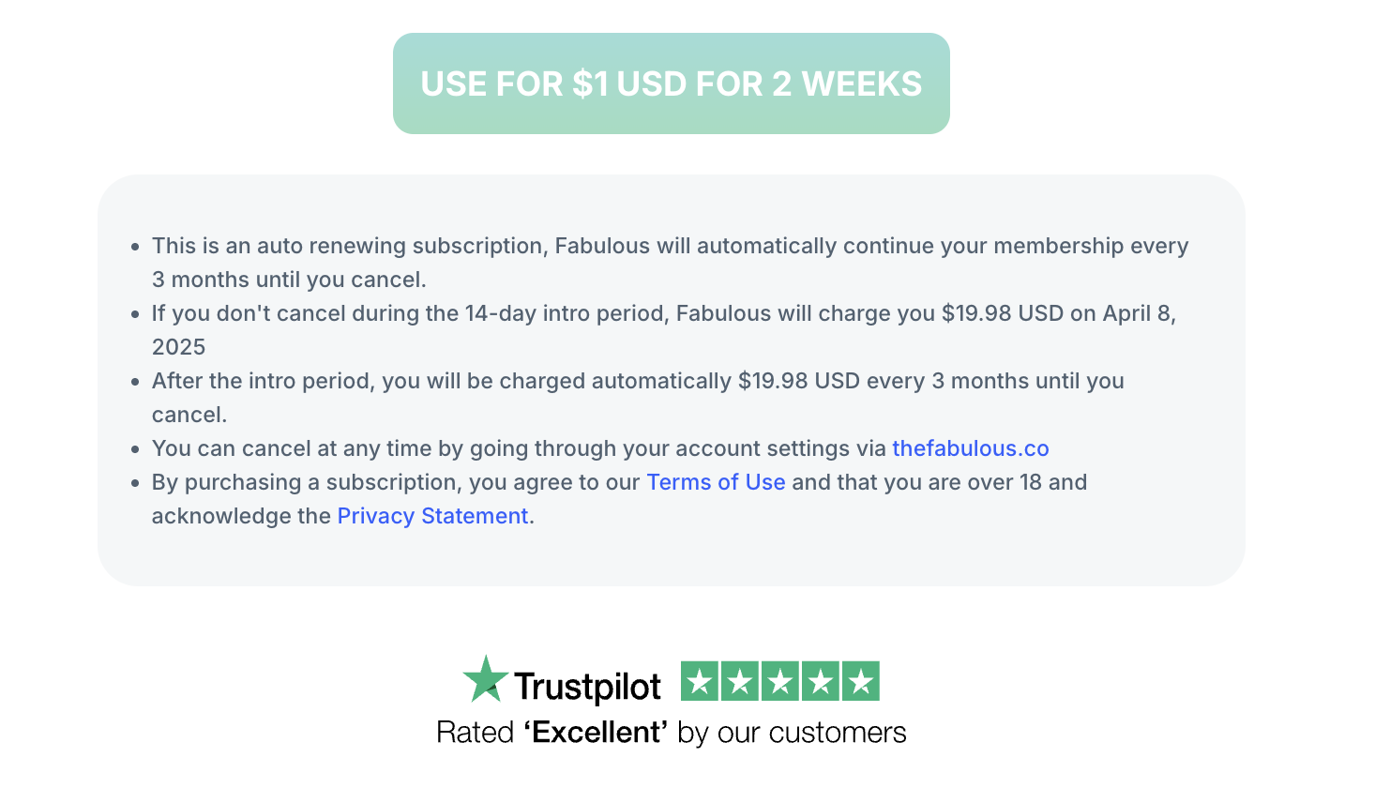Click the bold 'Excellent' rating word
1390x803 pixels.
pyautogui.click(x=596, y=733)
